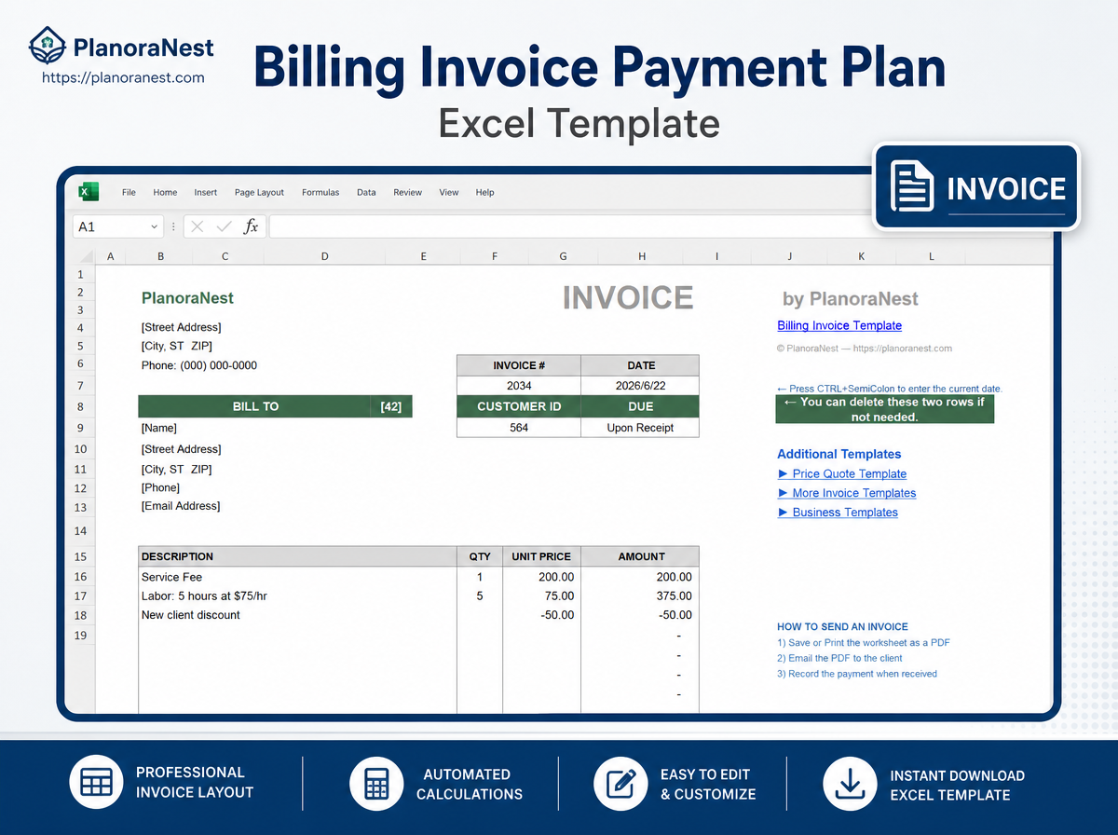Click the CUSTOMER ID header cell

(519, 406)
